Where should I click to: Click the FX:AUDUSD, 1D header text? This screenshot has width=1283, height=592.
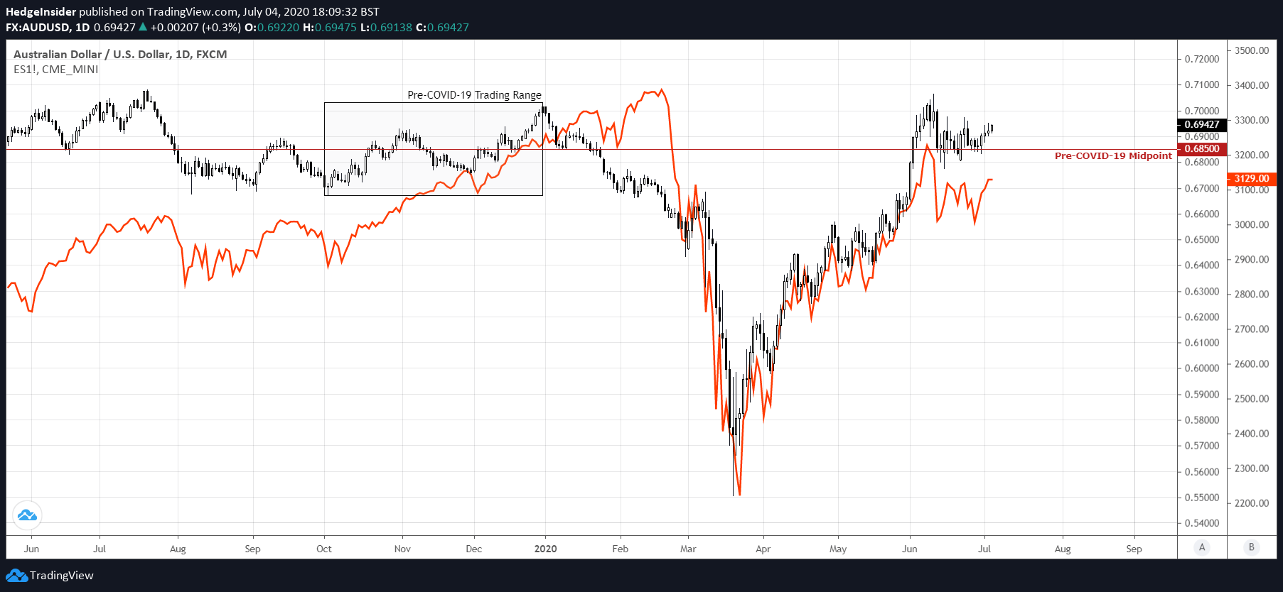point(48,28)
